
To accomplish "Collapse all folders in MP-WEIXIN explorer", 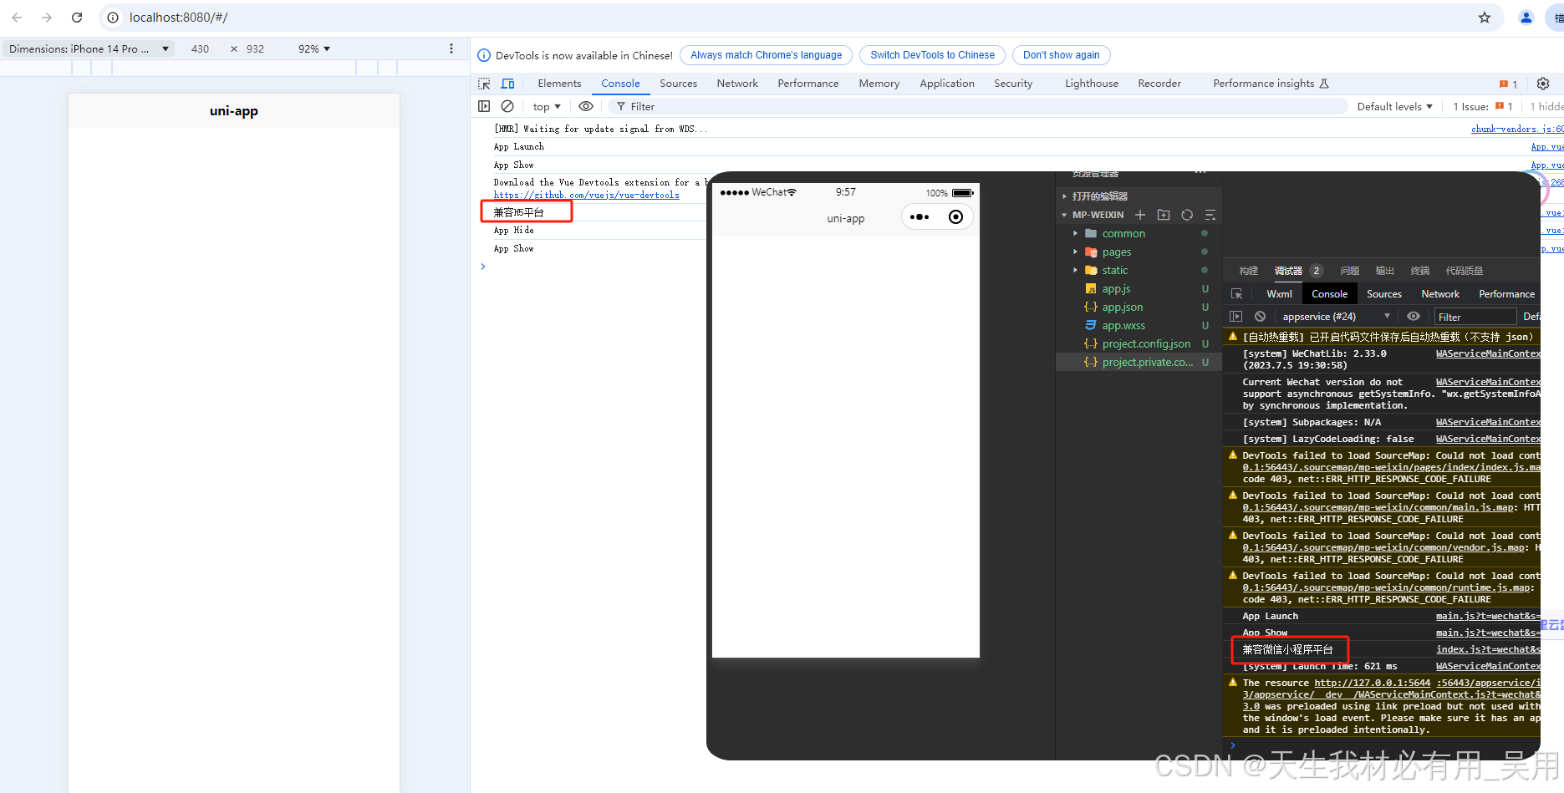I will (1210, 215).
